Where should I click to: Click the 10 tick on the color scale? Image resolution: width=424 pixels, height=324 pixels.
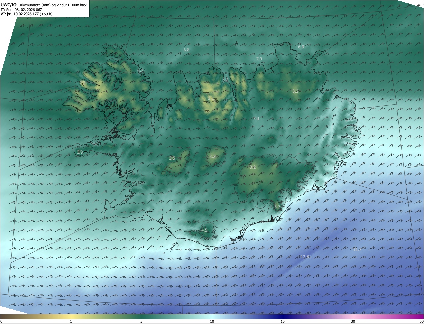click(212, 321)
